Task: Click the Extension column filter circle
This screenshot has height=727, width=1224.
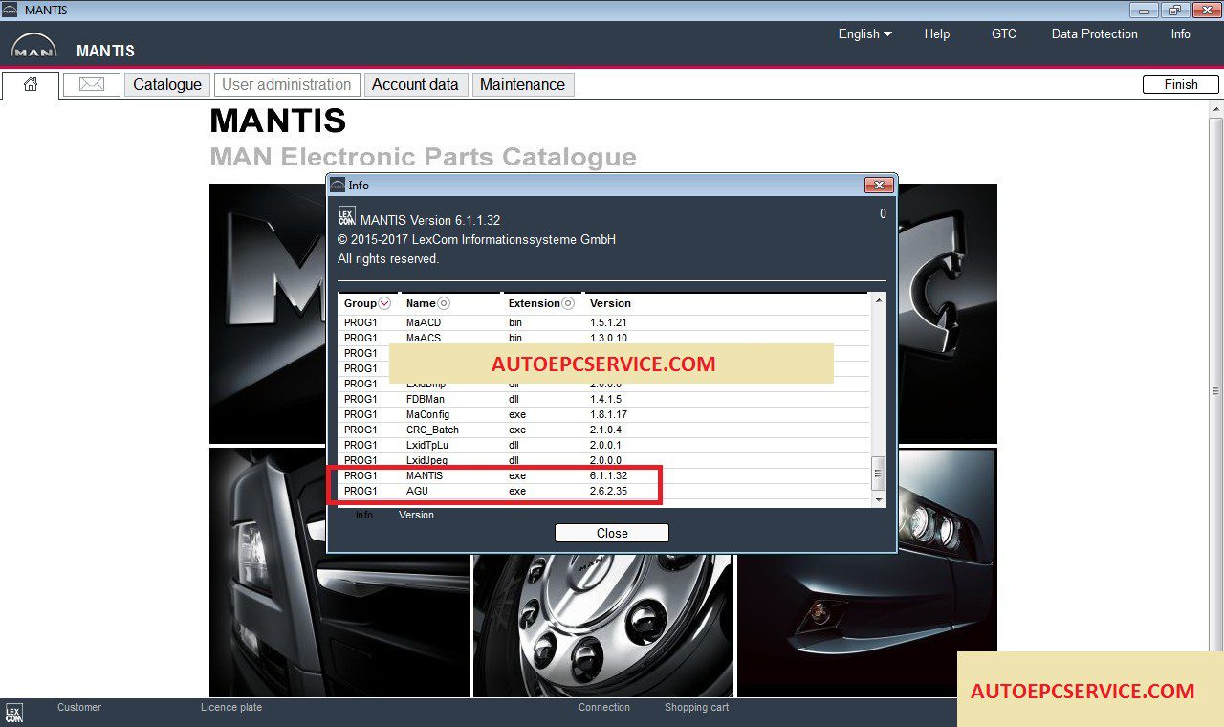Action: (568, 303)
